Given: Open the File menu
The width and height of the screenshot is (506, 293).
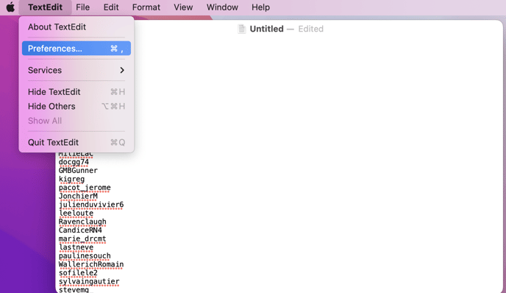Looking at the screenshot, I should coord(82,7).
